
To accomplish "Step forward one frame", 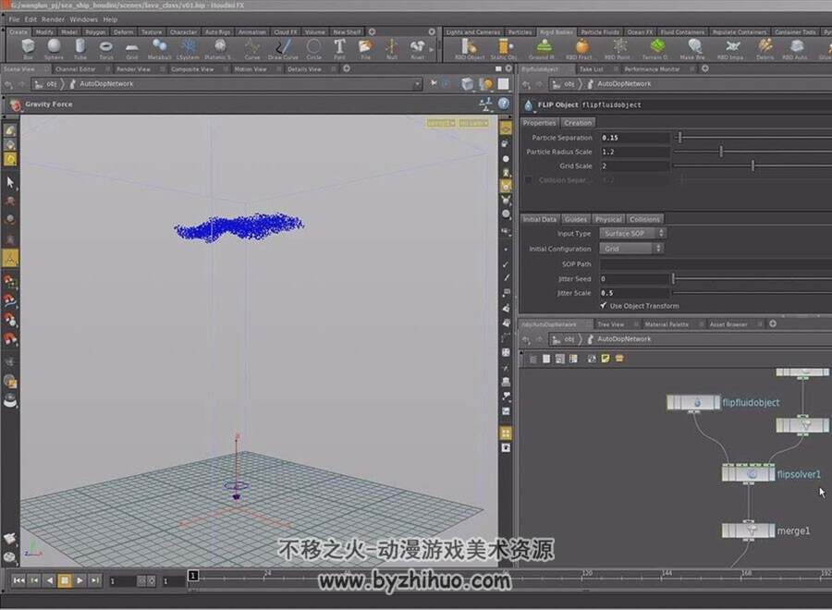I will click(x=95, y=580).
